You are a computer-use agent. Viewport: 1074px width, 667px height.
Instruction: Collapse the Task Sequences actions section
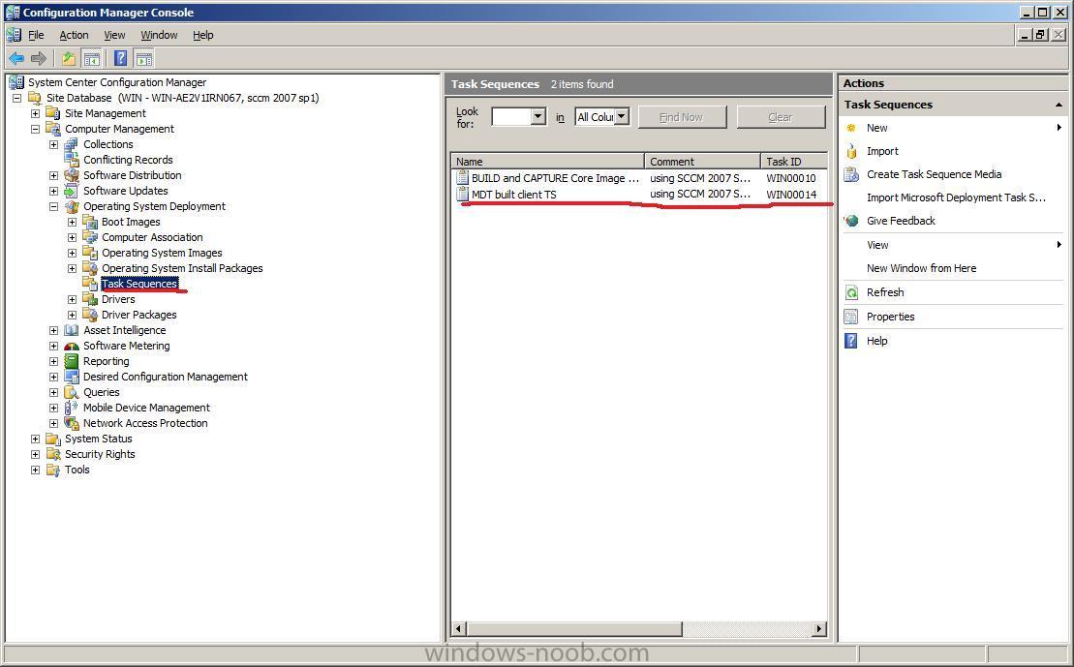pyautogui.click(x=1059, y=105)
